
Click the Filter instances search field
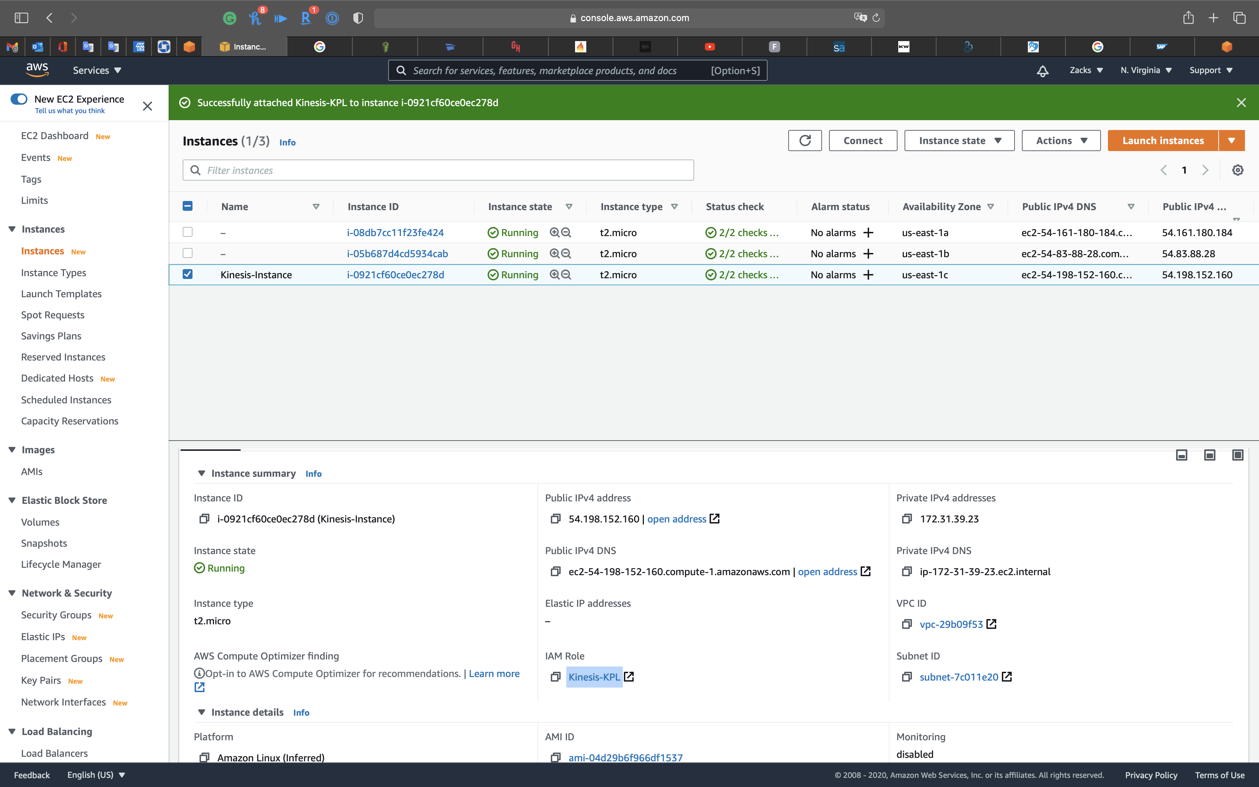pos(438,170)
